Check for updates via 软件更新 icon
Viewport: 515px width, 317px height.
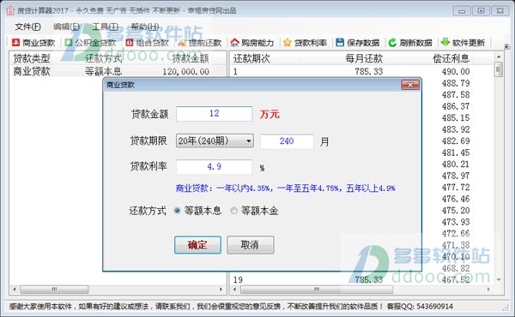(445, 42)
